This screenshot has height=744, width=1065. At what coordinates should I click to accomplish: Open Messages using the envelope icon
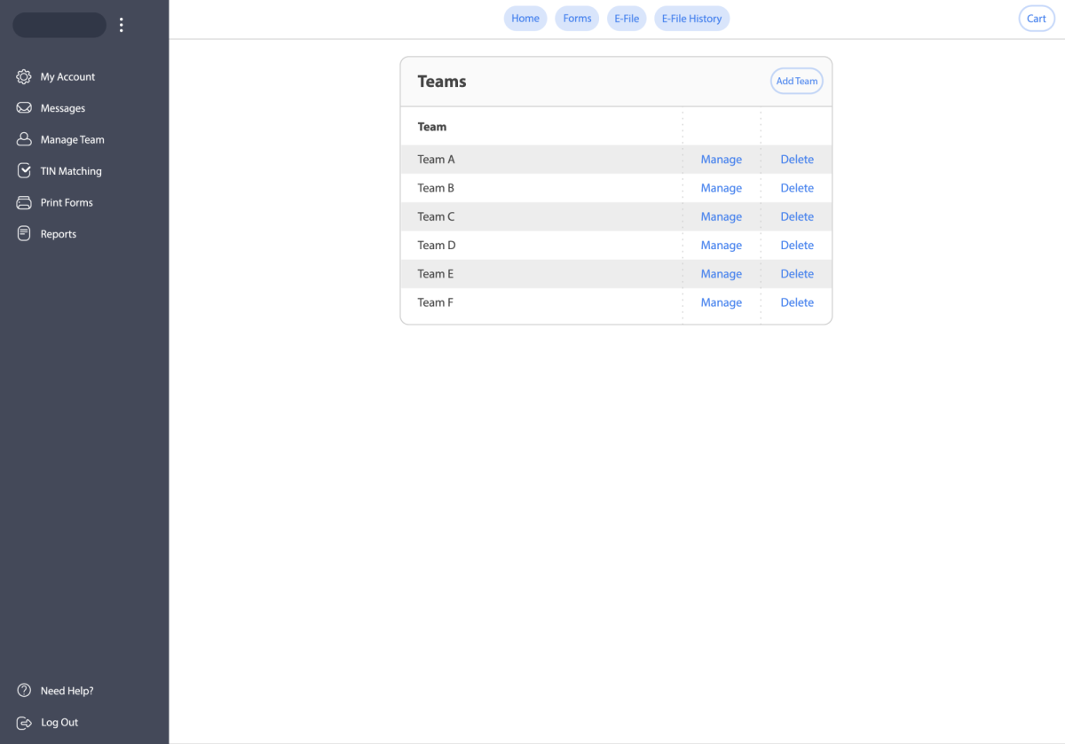[x=24, y=107]
